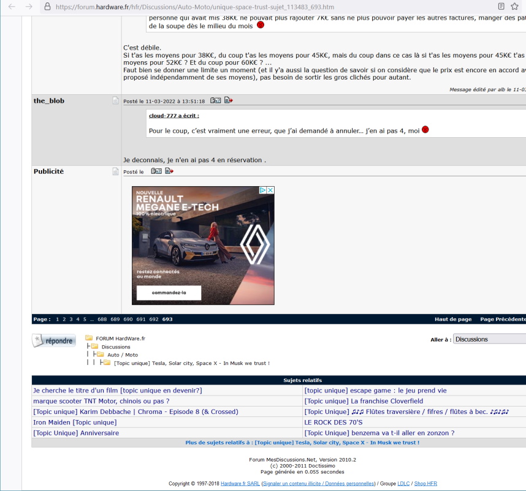Open LE ROCK DES 70'S topic

click(x=333, y=422)
